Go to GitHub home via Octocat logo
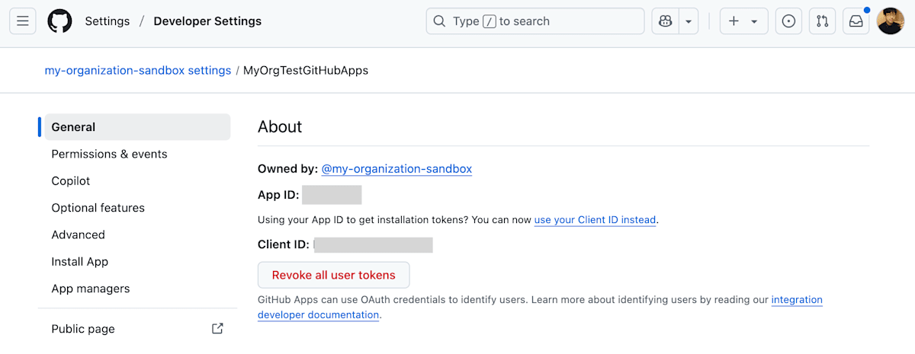915x354 pixels. [x=59, y=21]
